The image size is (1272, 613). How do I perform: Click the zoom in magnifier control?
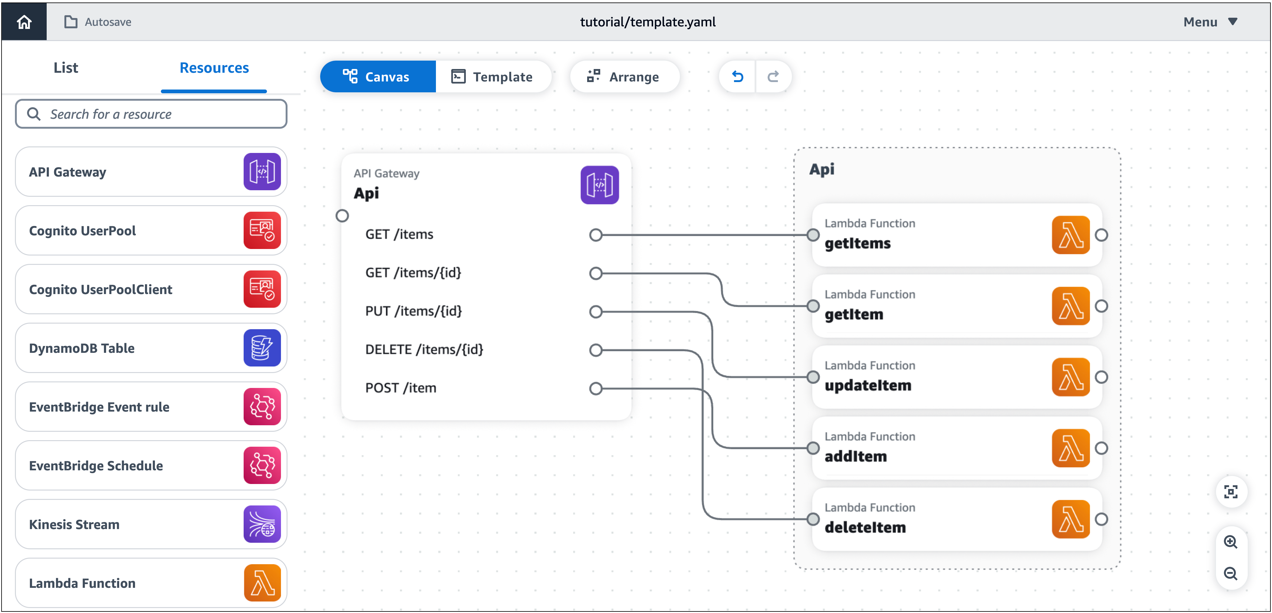pyautogui.click(x=1231, y=542)
